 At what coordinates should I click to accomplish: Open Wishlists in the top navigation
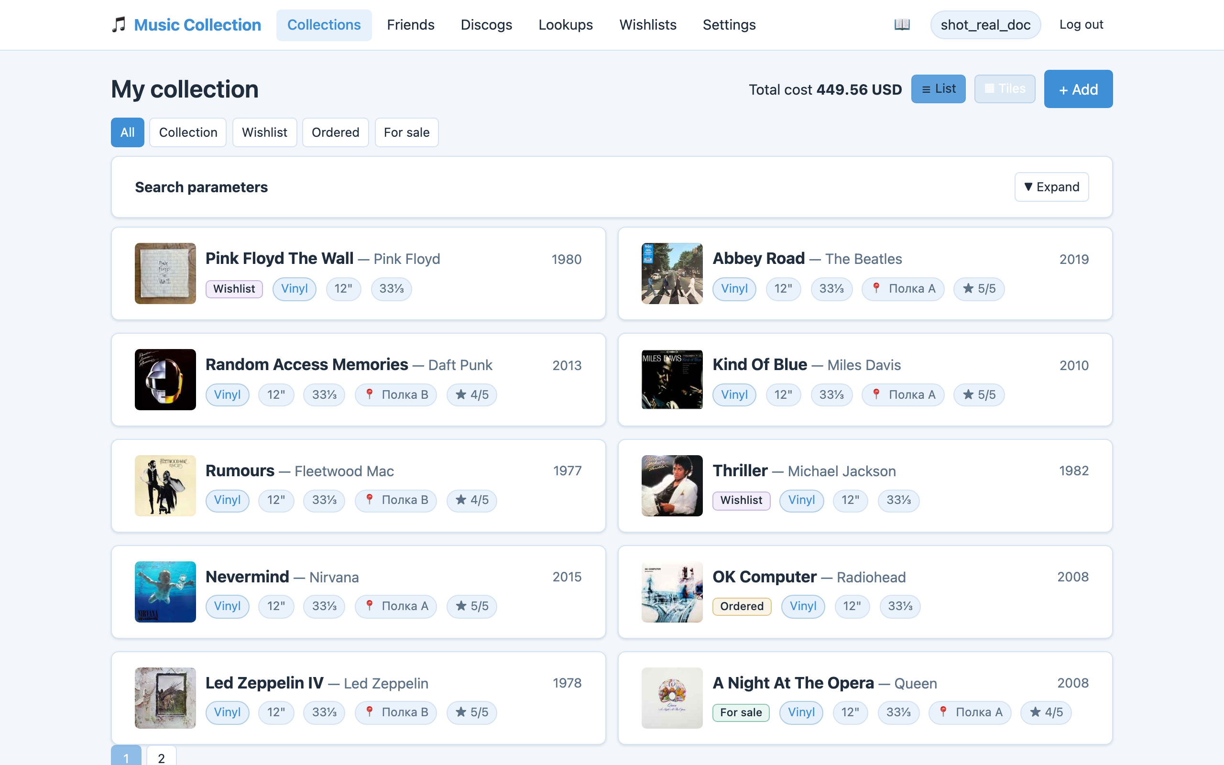(x=648, y=25)
